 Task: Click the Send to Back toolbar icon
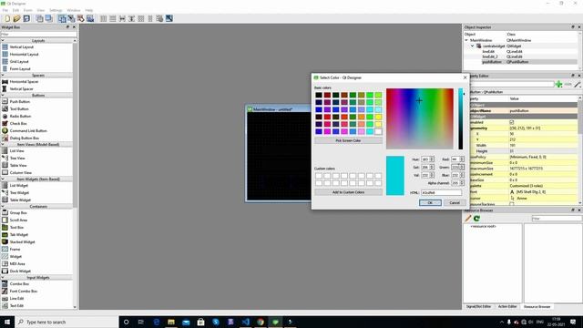39,18
